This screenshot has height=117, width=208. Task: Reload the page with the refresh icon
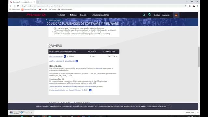point(18,6)
